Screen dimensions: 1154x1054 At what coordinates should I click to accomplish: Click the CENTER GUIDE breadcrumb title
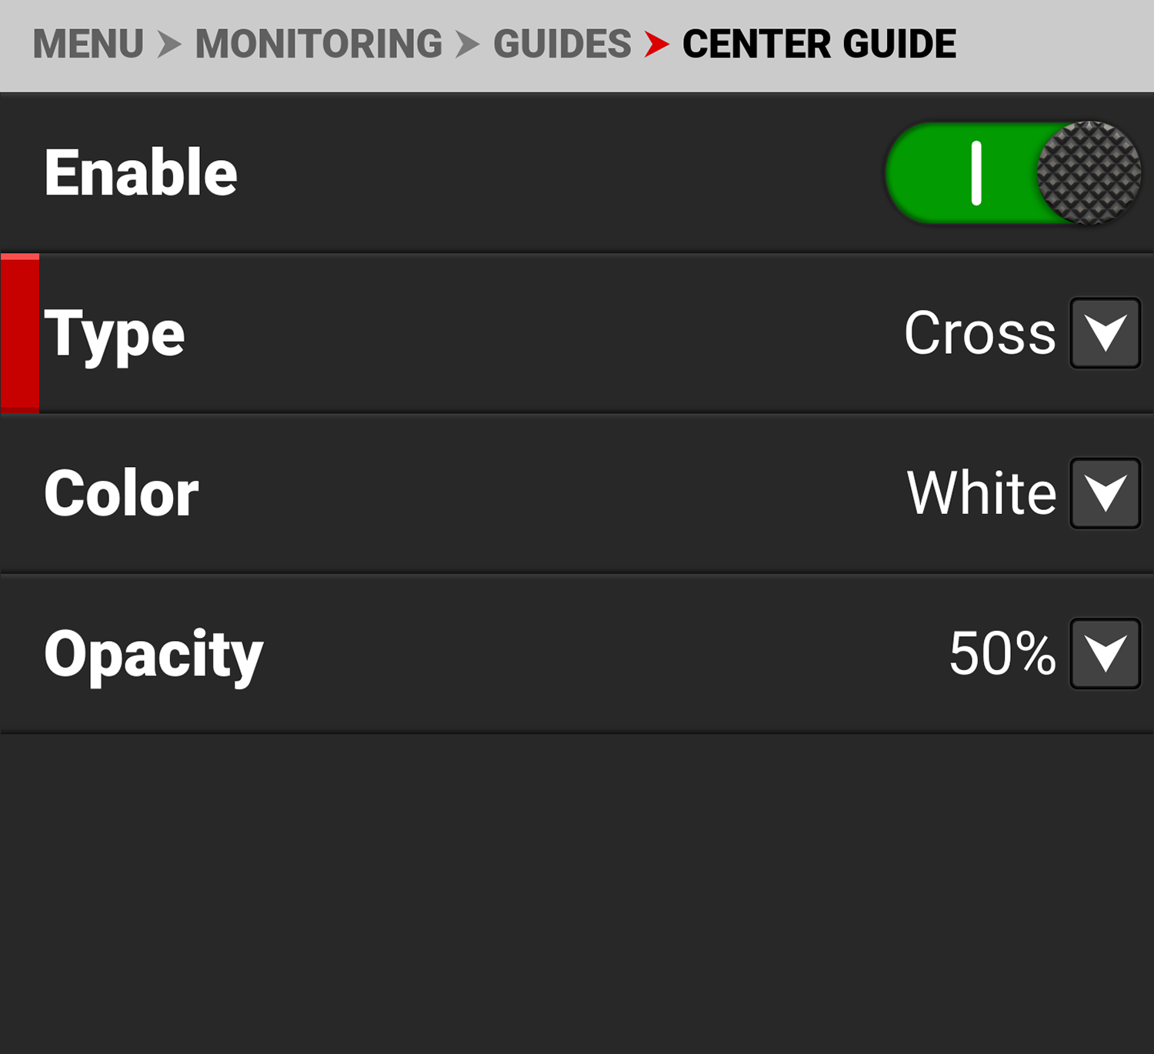click(819, 44)
